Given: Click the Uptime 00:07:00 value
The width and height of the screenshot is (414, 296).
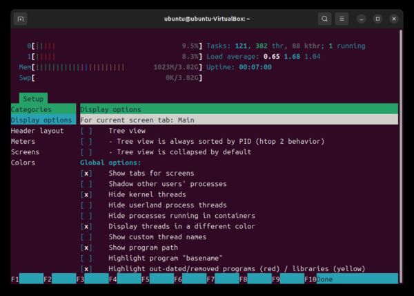Looking at the screenshot, I should [255, 67].
